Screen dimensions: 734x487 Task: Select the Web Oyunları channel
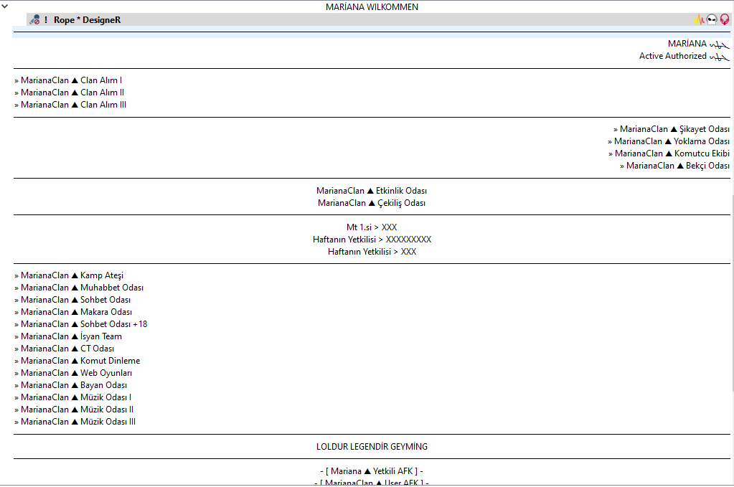click(73, 373)
